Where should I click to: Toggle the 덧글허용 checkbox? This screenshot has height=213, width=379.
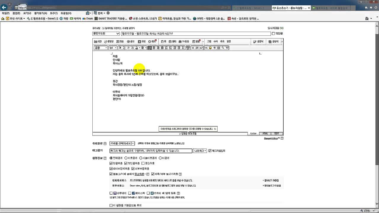pos(111,163)
